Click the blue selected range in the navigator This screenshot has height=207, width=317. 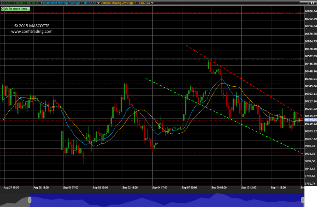(166, 200)
